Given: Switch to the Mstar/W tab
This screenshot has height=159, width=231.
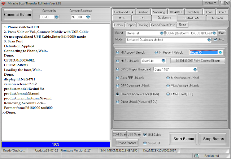Looking at the screenshot, I should tap(217, 18).
